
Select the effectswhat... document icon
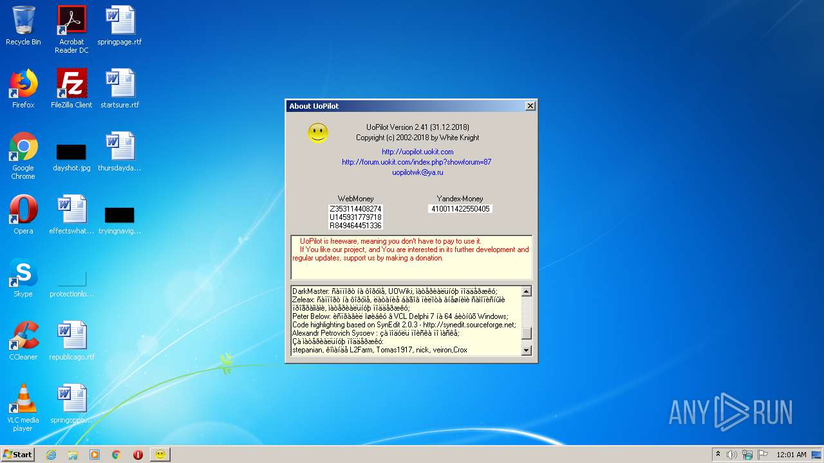click(x=71, y=215)
